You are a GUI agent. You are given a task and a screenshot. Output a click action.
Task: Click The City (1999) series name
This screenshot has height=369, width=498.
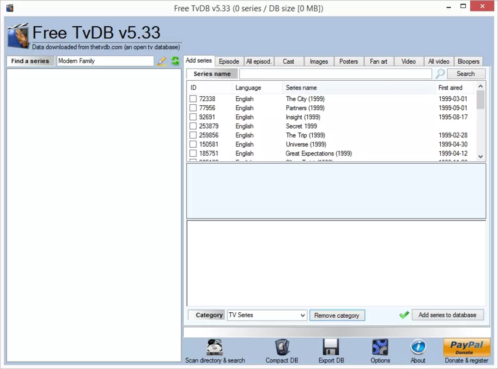click(x=305, y=99)
